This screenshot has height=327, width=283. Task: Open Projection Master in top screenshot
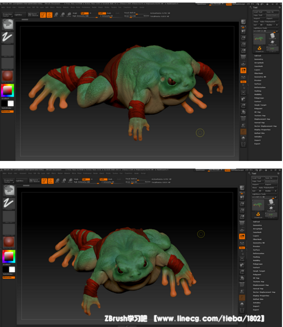(x=8, y=15)
